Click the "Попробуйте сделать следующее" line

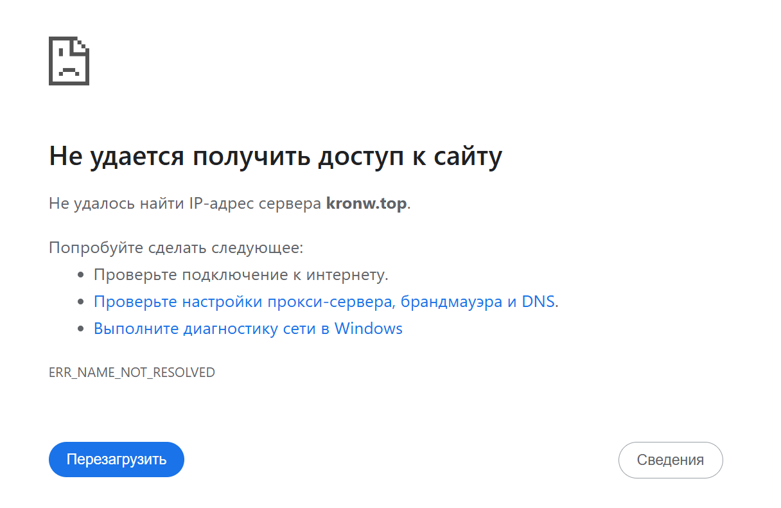[175, 248]
